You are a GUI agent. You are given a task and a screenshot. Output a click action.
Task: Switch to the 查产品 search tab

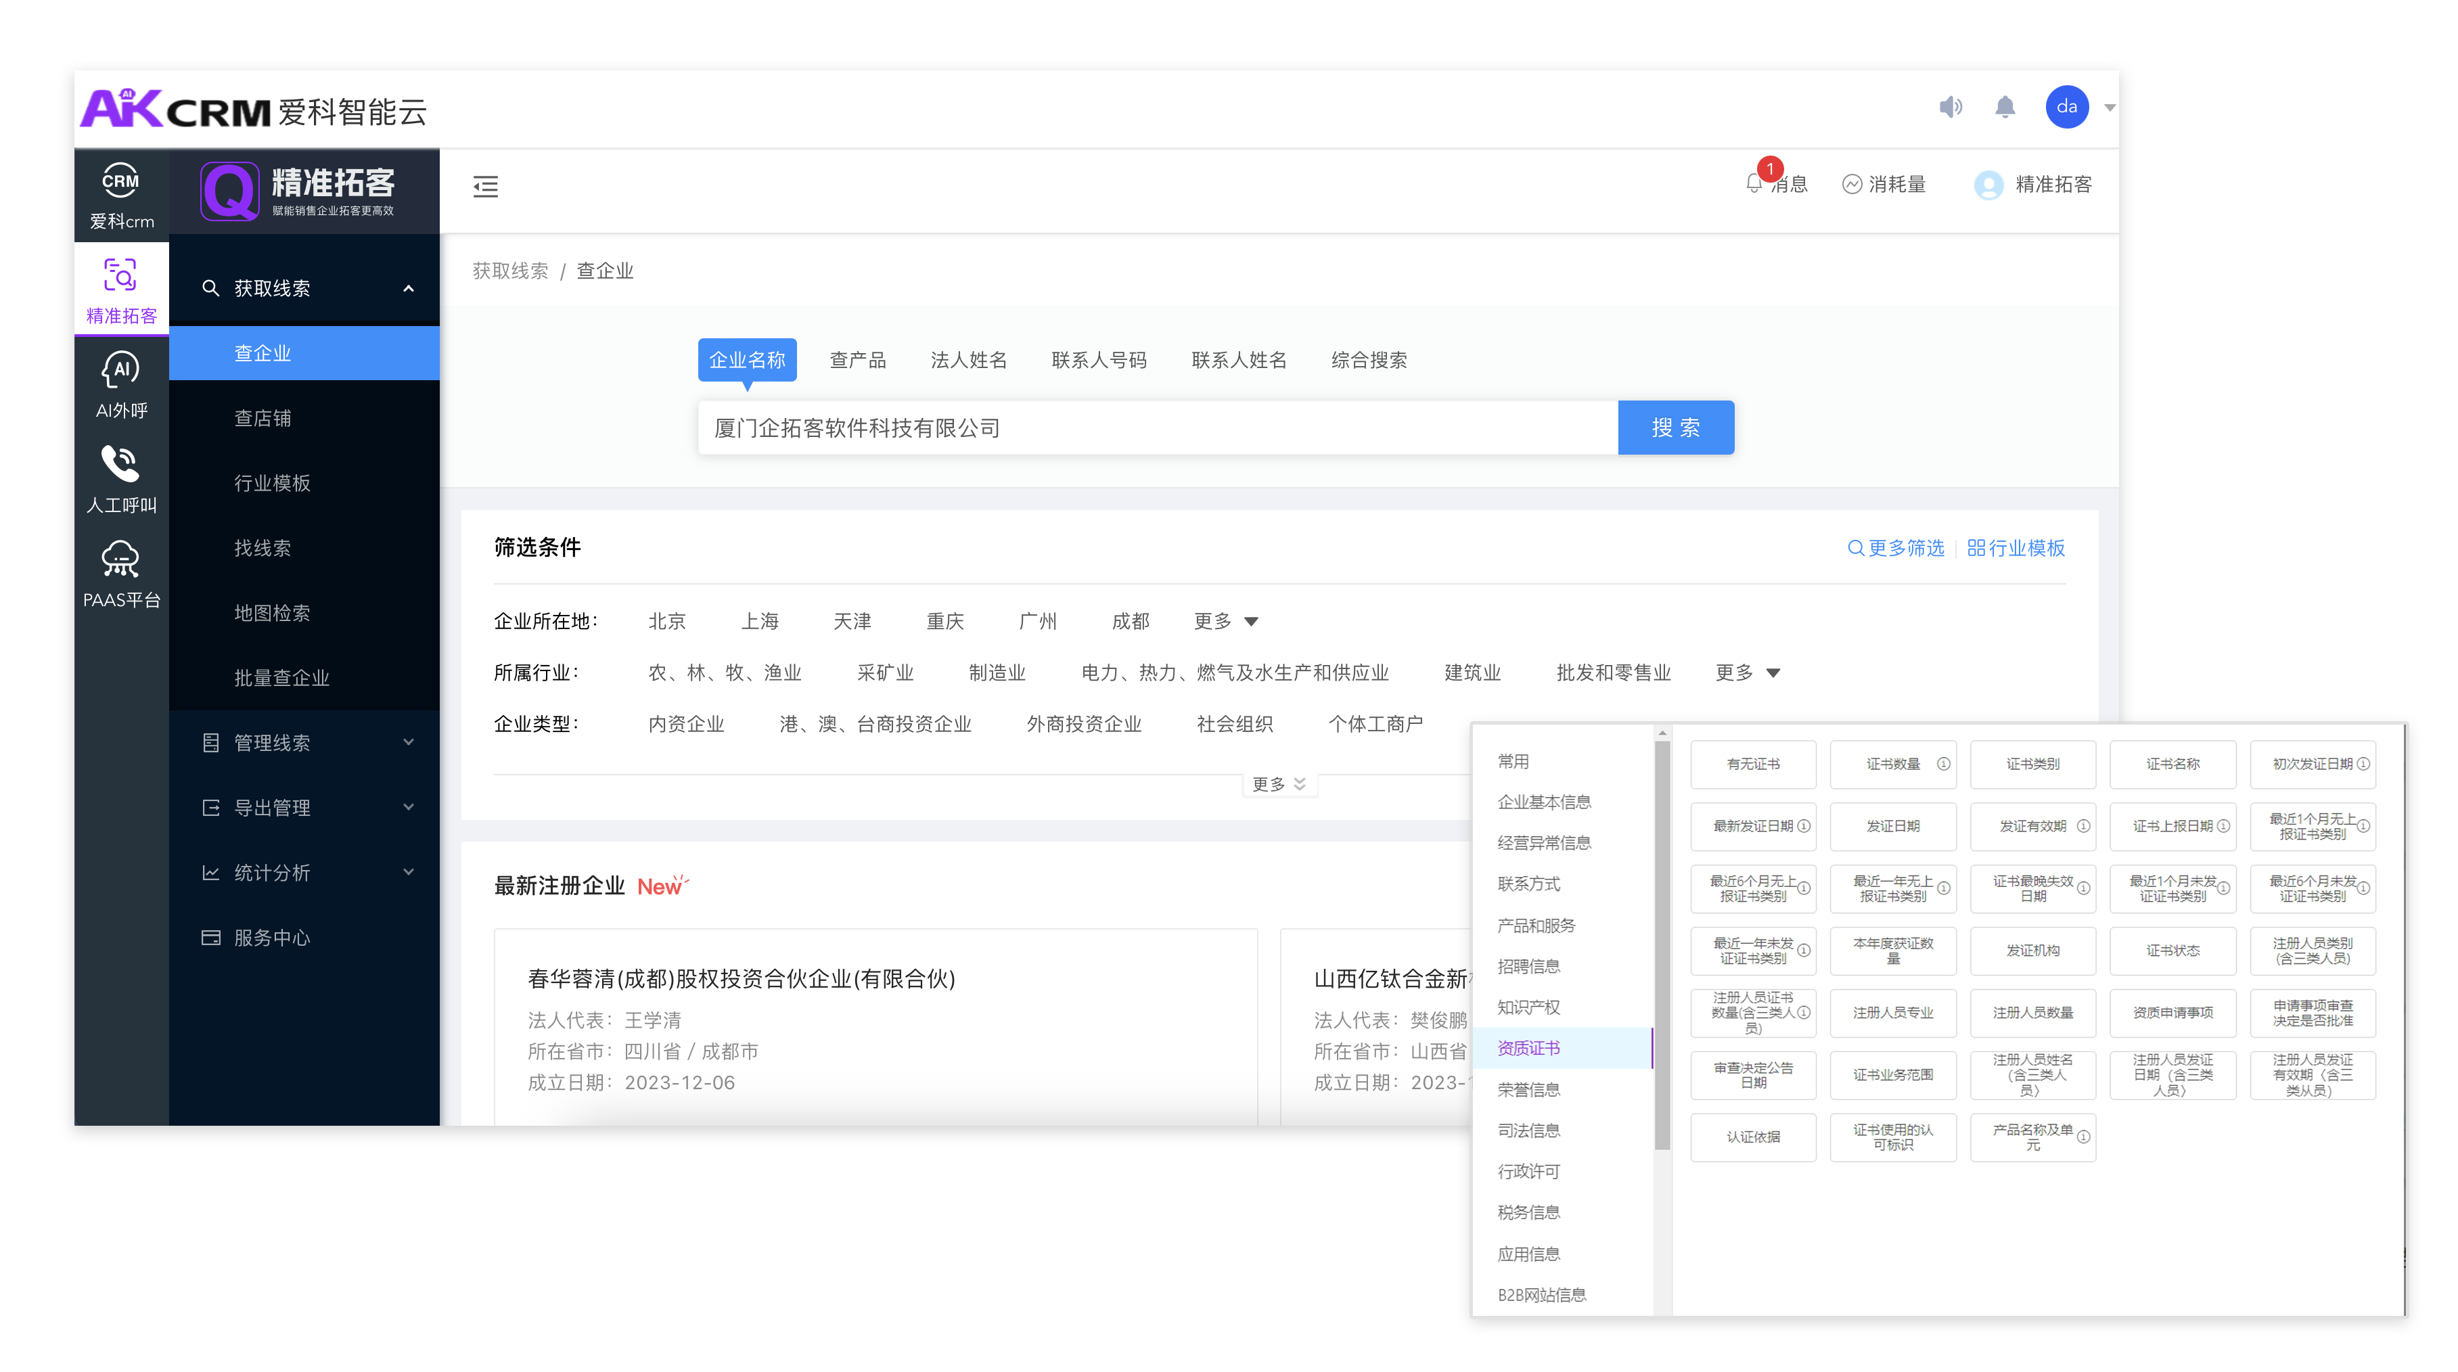[857, 360]
